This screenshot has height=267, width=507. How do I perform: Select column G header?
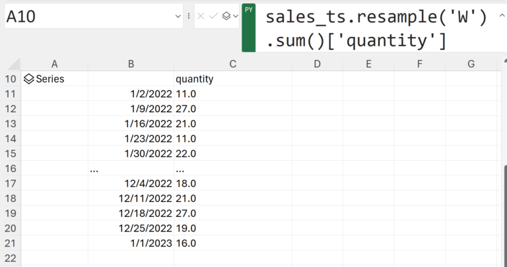tap(471, 64)
